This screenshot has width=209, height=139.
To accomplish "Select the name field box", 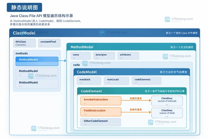I will (81, 56).
